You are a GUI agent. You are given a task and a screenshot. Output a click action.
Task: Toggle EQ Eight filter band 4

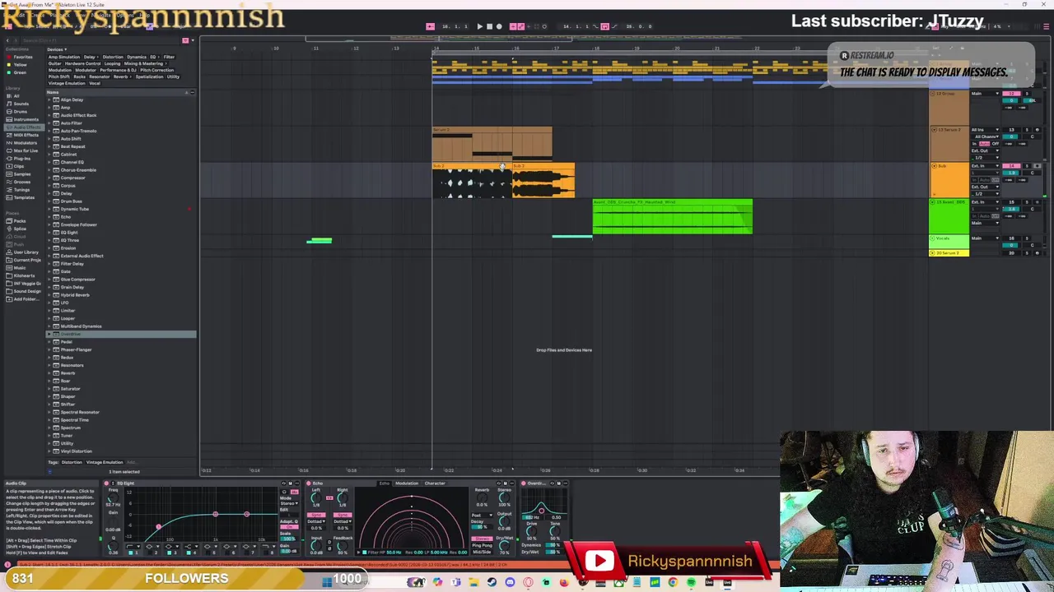coord(189,553)
